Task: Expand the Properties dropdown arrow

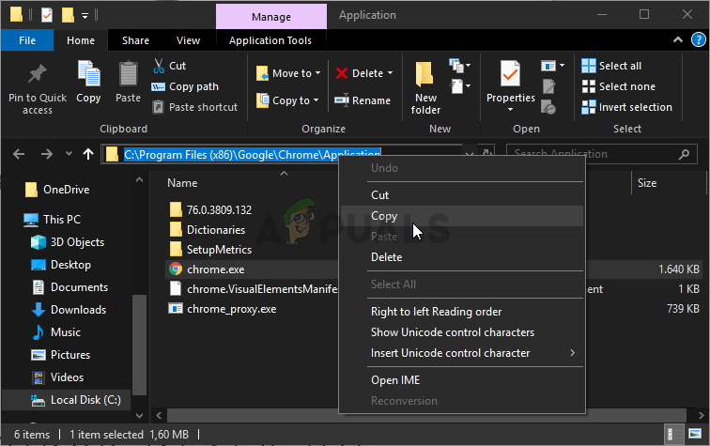Action: pos(510,110)
